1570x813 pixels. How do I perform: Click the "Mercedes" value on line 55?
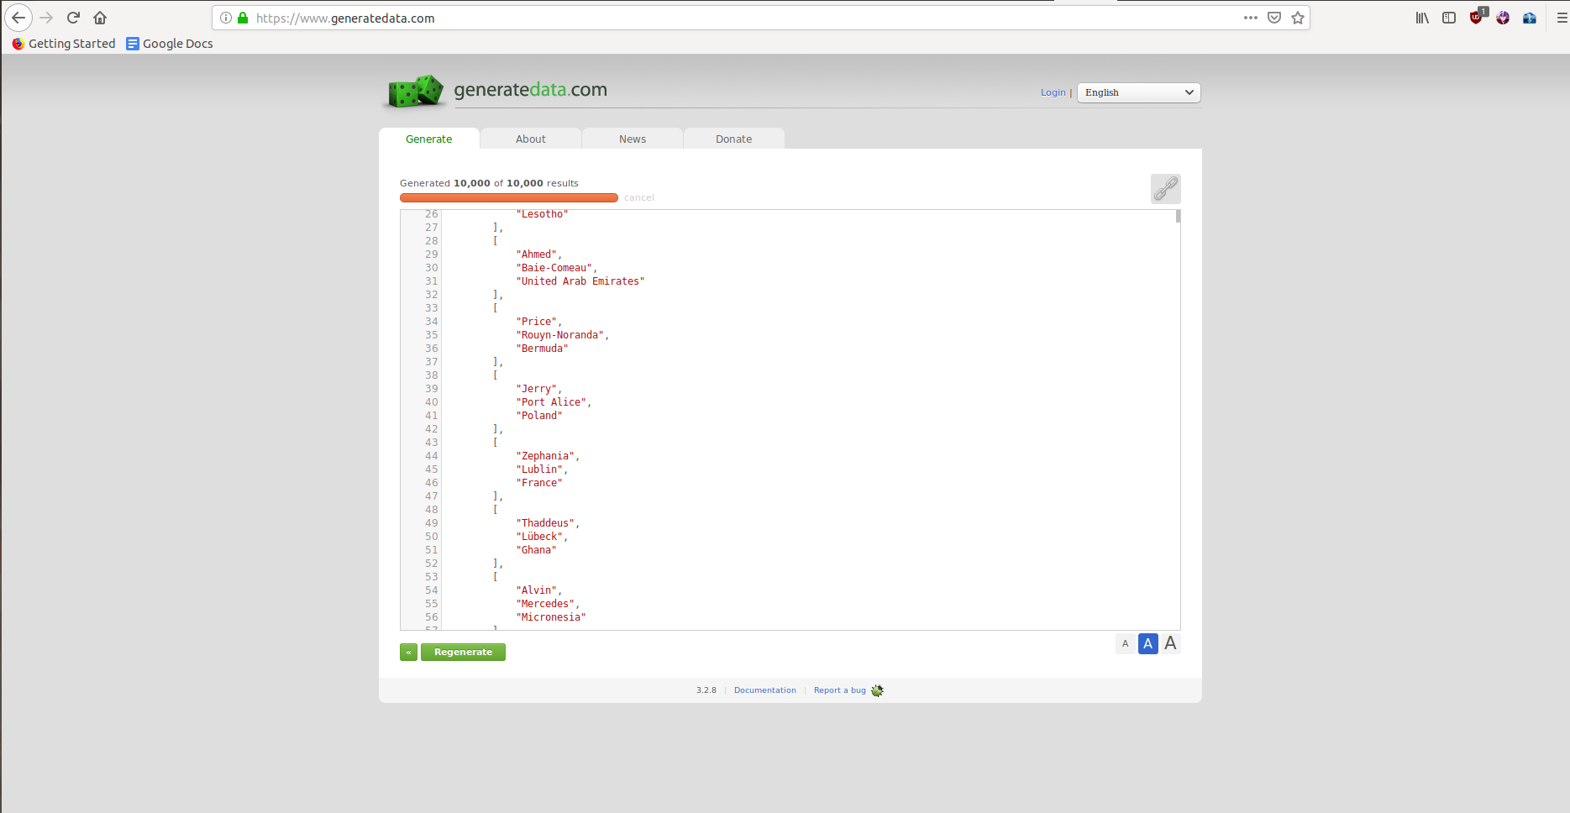tap(545, 604)
